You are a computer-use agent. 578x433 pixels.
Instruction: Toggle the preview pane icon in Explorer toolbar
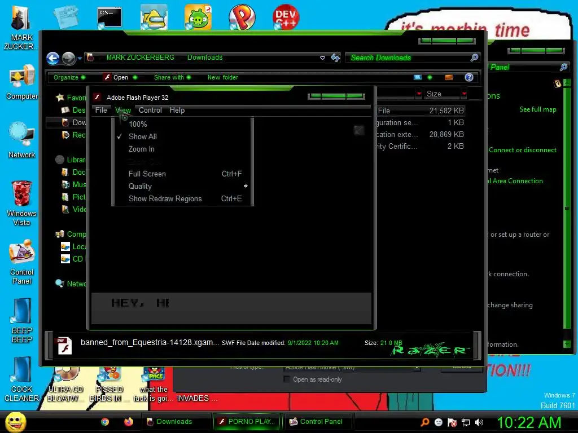tap(449, 77)
